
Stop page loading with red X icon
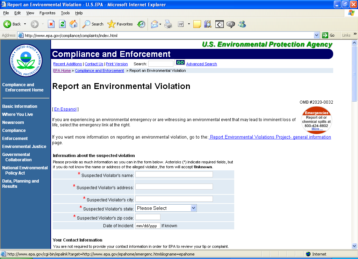[x=51, y=24]
